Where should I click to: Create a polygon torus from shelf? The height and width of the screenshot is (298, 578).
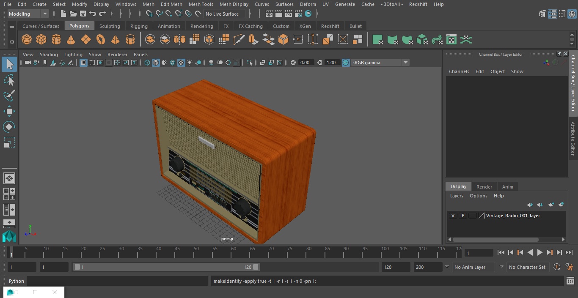click(101, 40)
